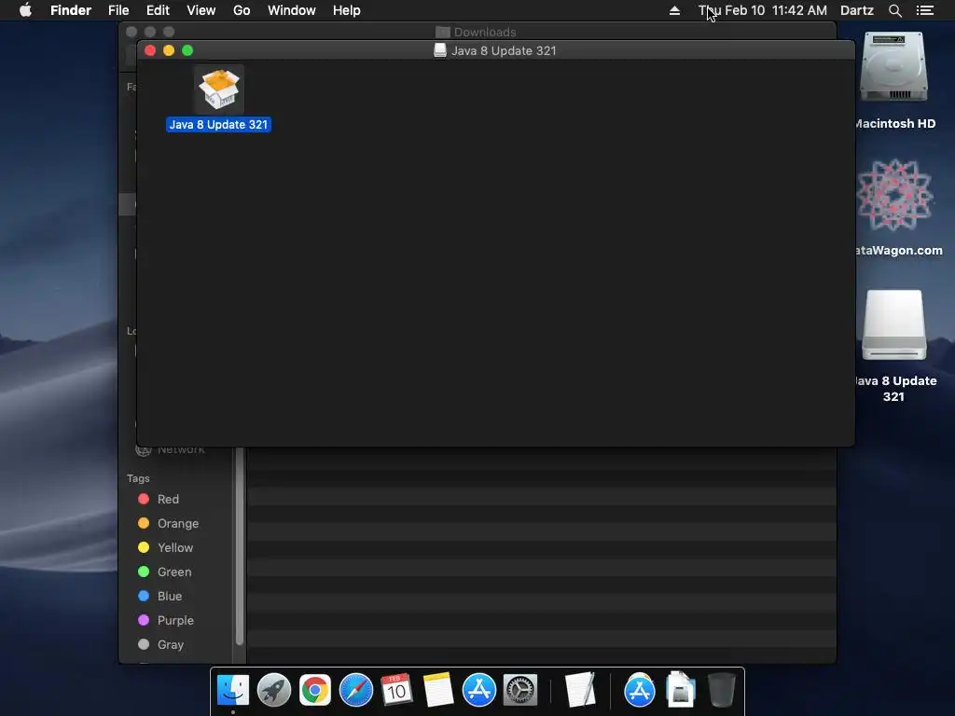Viewport: 955px width, 716px height.
Task: Open Spotlight search magnifier
Action: [x=894, y=10]
